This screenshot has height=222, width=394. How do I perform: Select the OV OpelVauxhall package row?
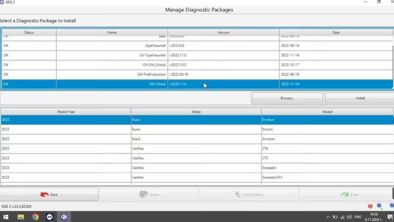tap(197, 55)
